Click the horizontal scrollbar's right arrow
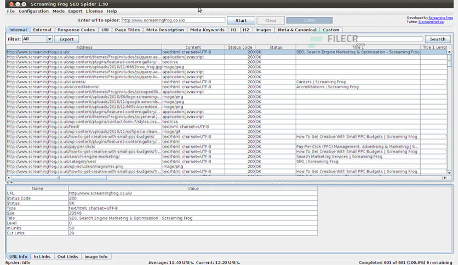This screenshot has width=458, height=265. tap(445, 178)
